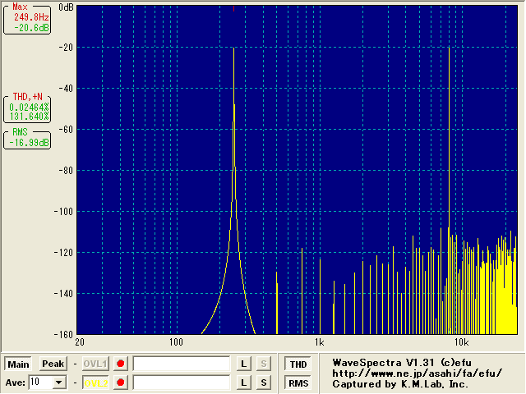Viewport: 526px width, 394px height.
Task: Click the red record dot beside OVL2
Action: click(121, 383)
